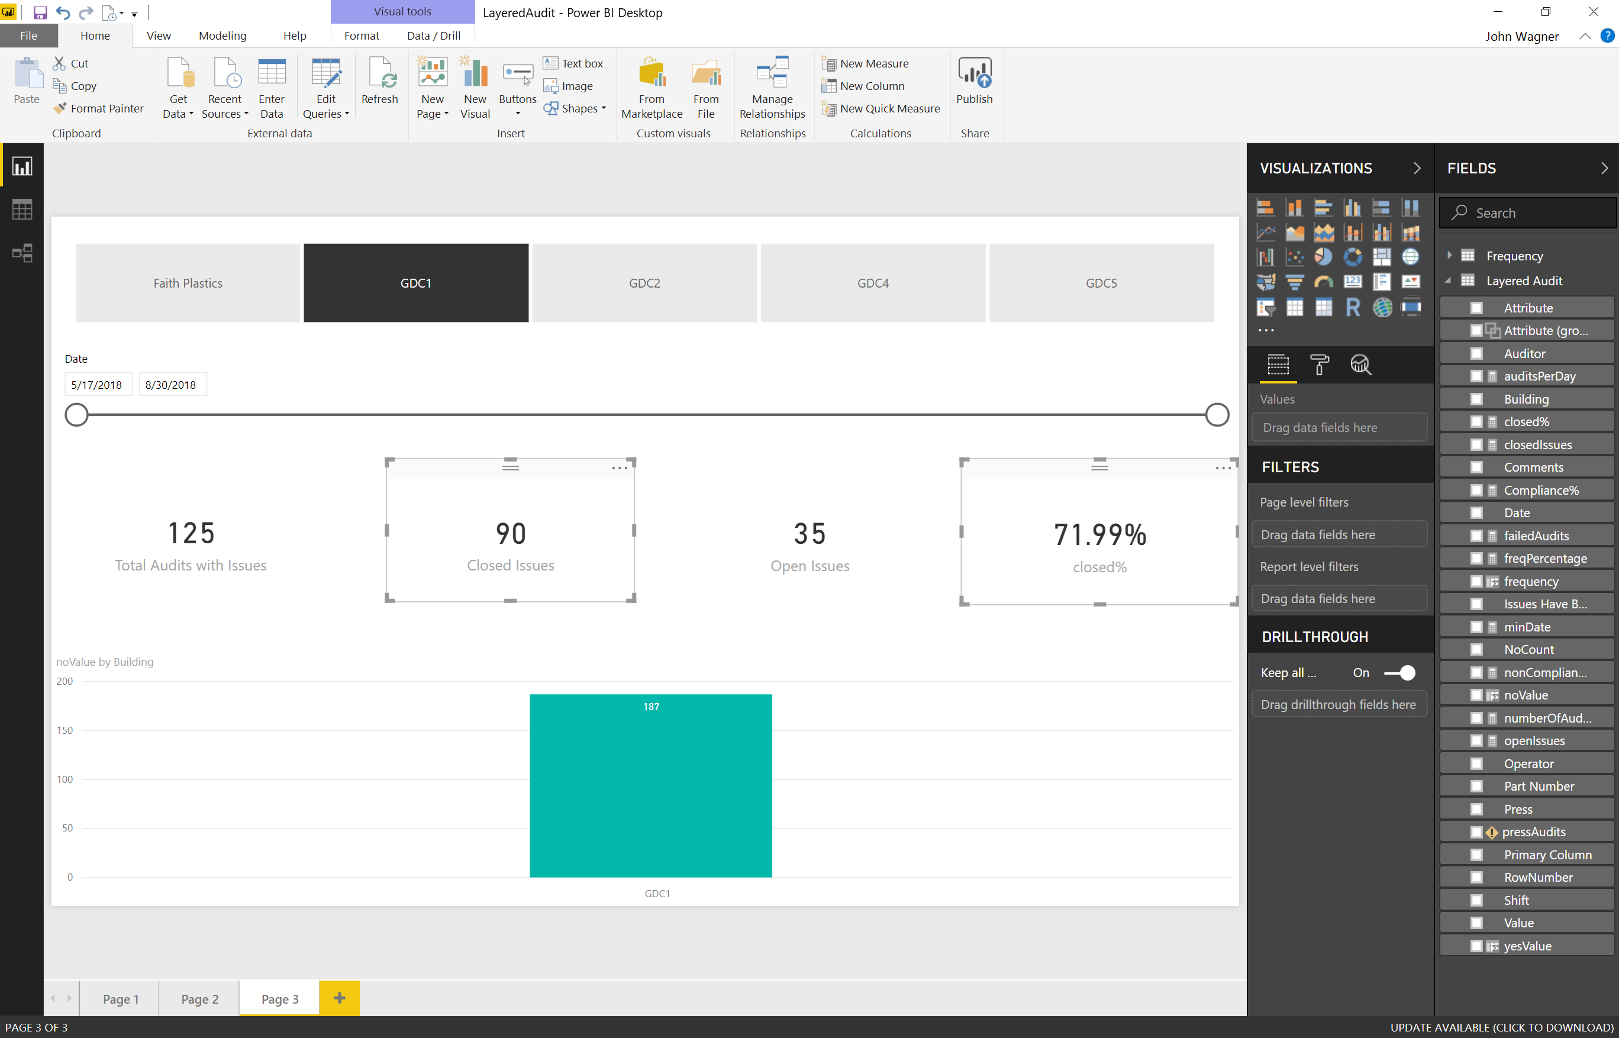Open the Analytics magnifier pane
Screen dimensions: 1619x1038
click(1360, 365)
